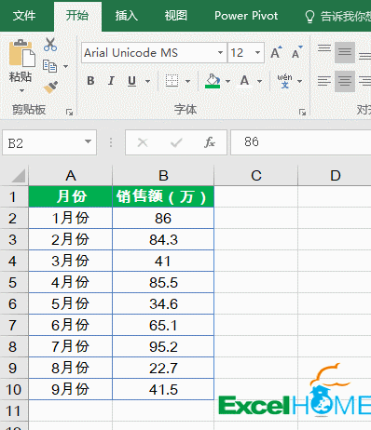Viewport: 371px width, 430px height.
Task: Select column D header
Action: tap(335, 176)
